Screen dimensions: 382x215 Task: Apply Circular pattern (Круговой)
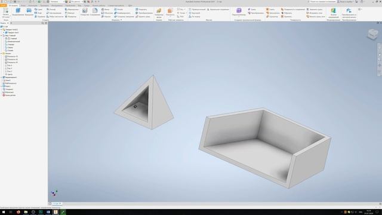(195, 13)
